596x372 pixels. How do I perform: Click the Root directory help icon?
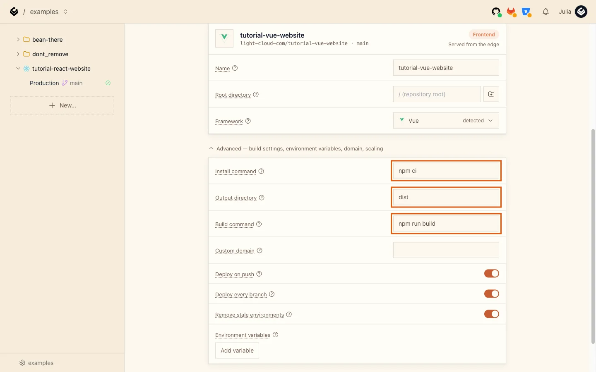pos(256,95)
